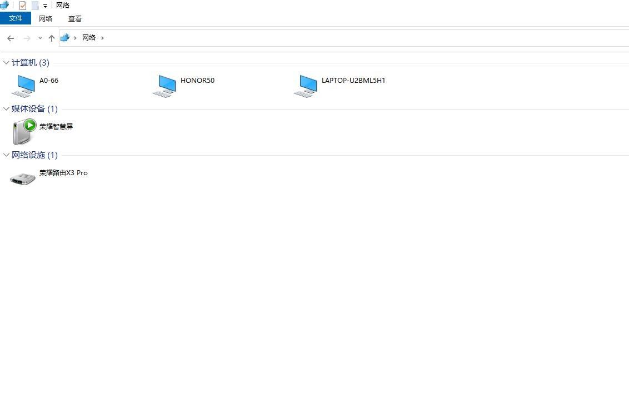Click the 计算机 (3) group header text
This screenshot has height=407, width=629.
(31, 63)
